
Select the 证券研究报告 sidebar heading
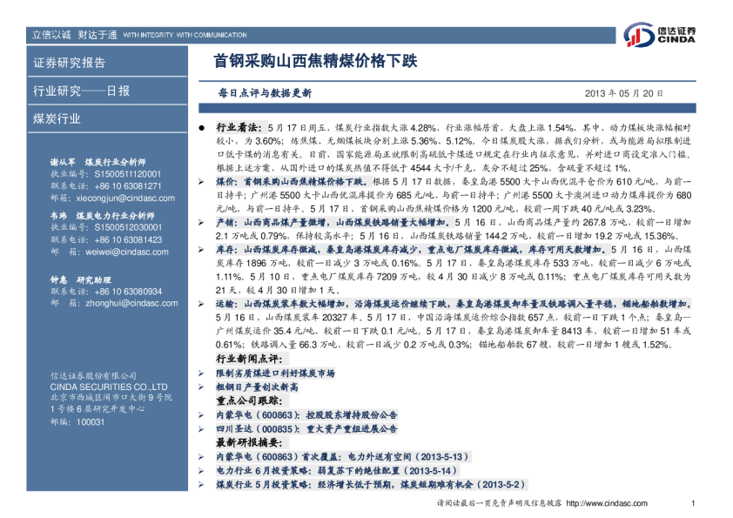click(69, 63)
